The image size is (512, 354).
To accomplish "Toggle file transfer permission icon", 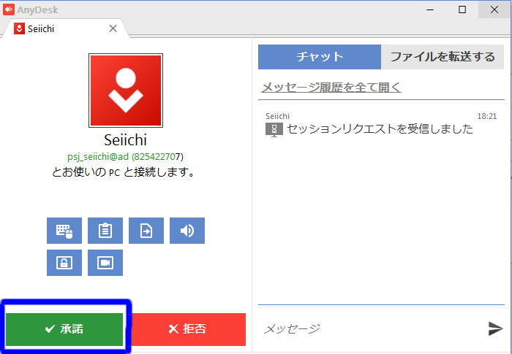I will point(146,231).
